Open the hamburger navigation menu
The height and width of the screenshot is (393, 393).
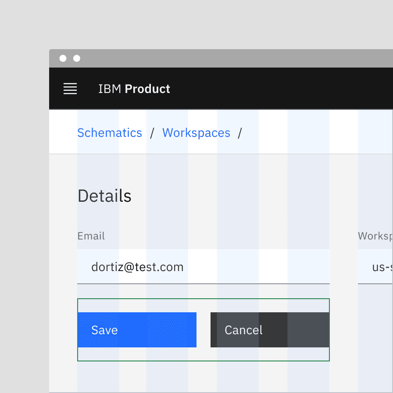pos(70,89)
